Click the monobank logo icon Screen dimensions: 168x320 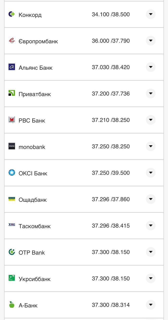point(12,146)
